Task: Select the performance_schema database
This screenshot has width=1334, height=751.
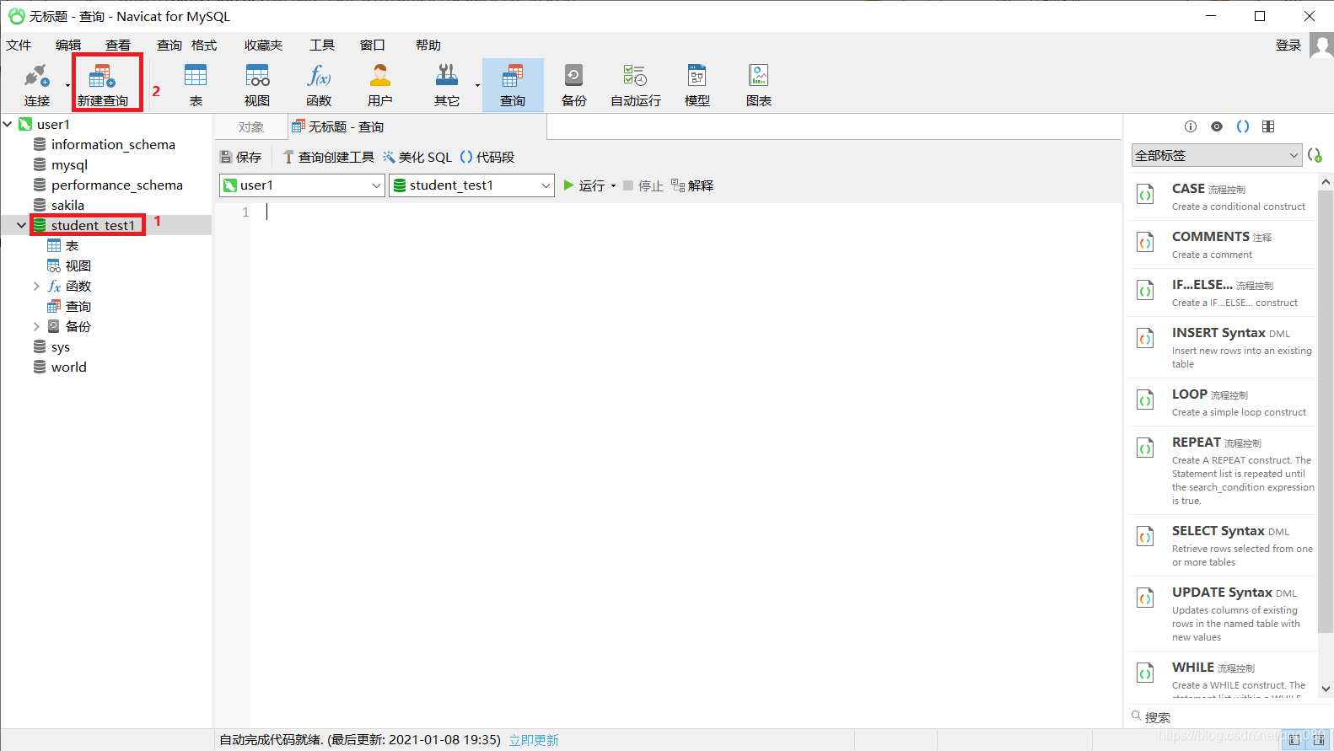Action: (116, 185)
